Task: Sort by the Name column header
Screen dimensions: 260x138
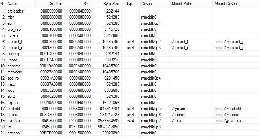Action: click(21, 4)
